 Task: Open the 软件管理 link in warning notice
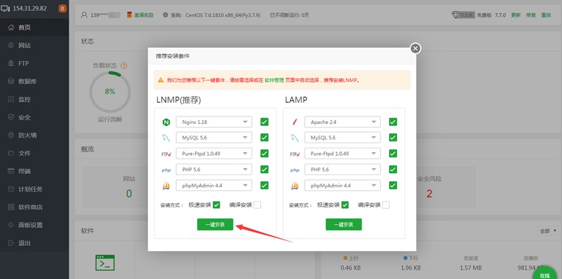274,80
